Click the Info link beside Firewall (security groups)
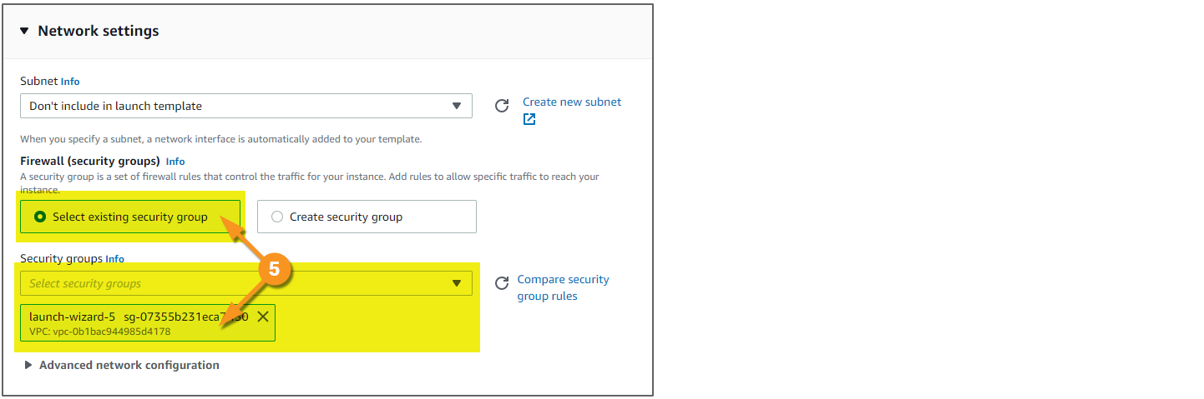 pyautogui.click(x=175, y=162)
